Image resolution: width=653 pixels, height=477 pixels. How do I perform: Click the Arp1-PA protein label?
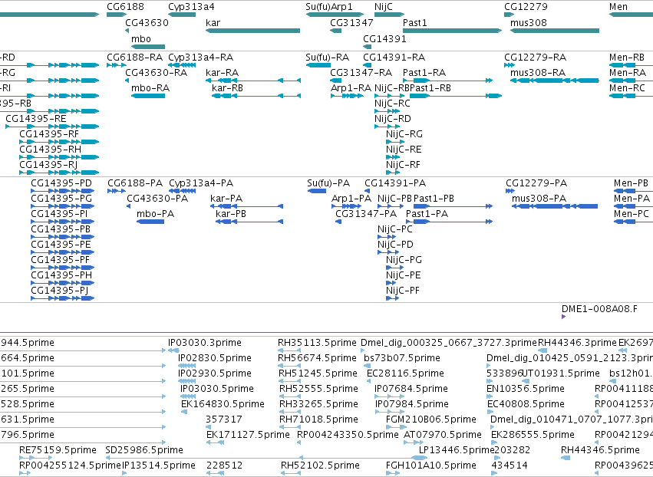click(x=351, y=199)
